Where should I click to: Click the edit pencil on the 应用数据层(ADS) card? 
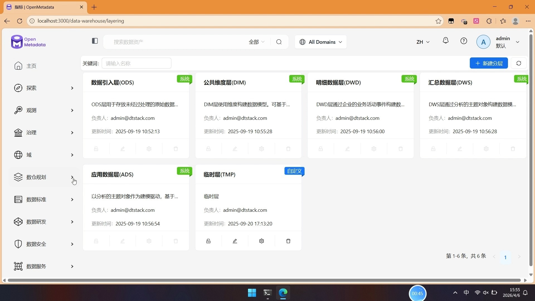(x=123, y=241)
